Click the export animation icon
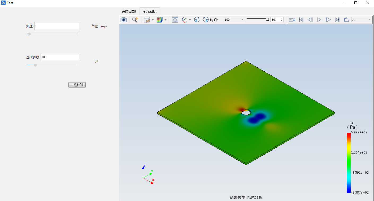Viewport: 374px width, 201px height. click(346, 20)
